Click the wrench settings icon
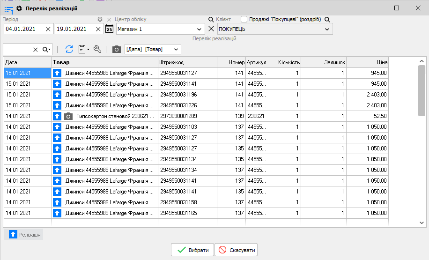 97,49
